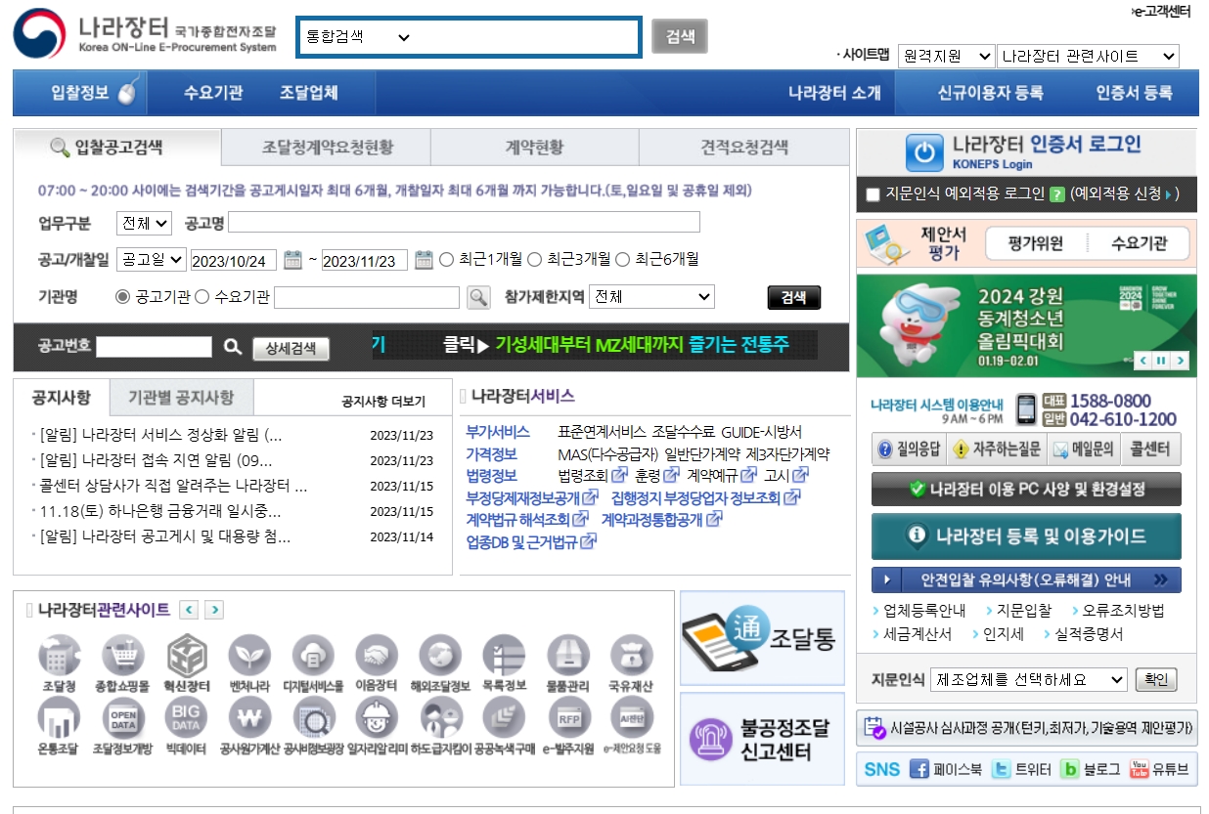The image size is (1209, 814).
Task: Open the 참가제한지역 전체 dropdown
Action: point(652,296)
